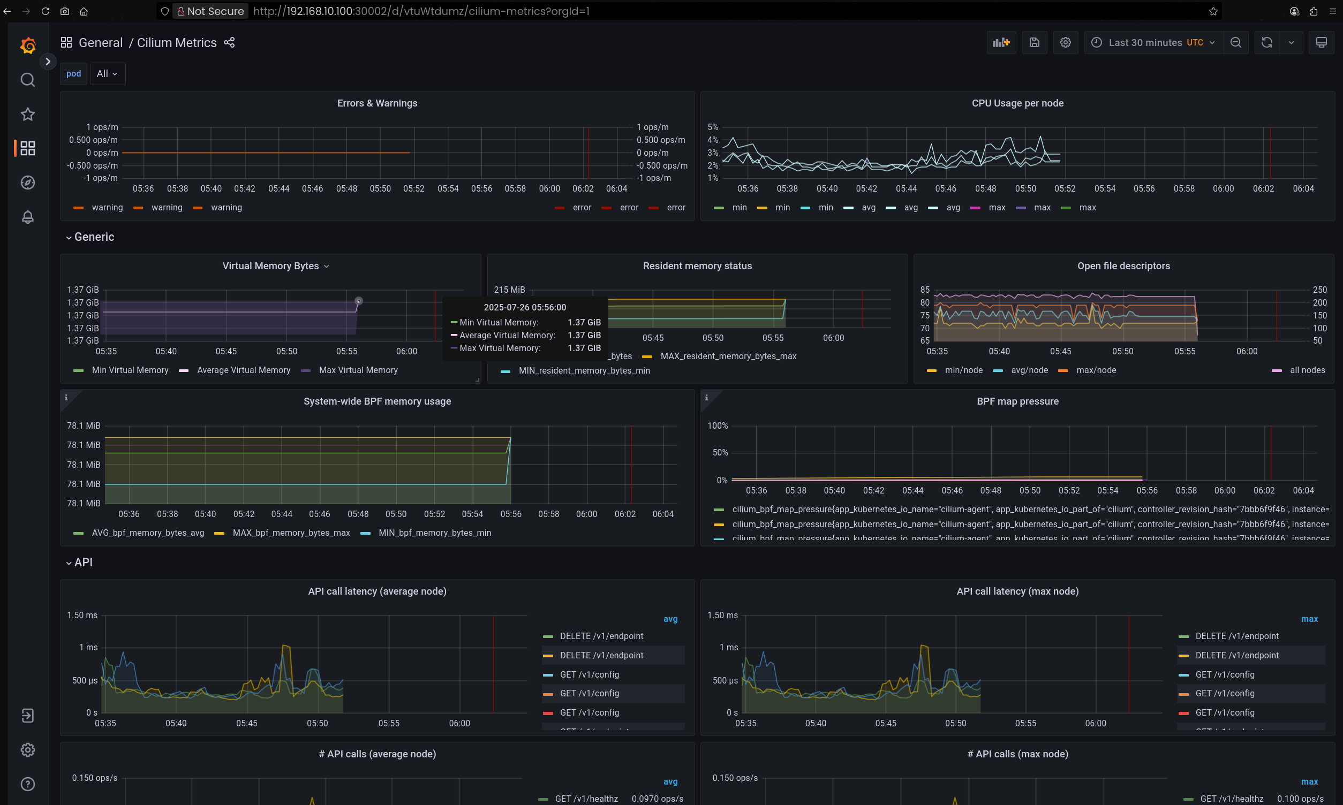Click the CPU Usage per node title
This screenshot has width=1343, height=805.
point(1017,103)
